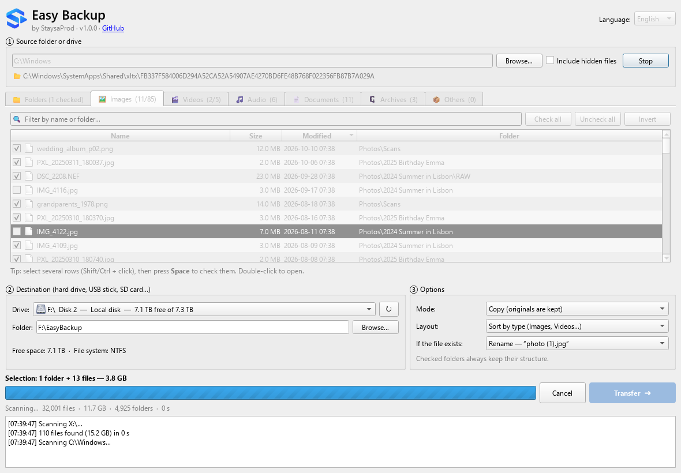The height and width of the screenshot is (473, 681).
Task: Click file icon of IMG_4122.jpg
Action: pos(29,232)
